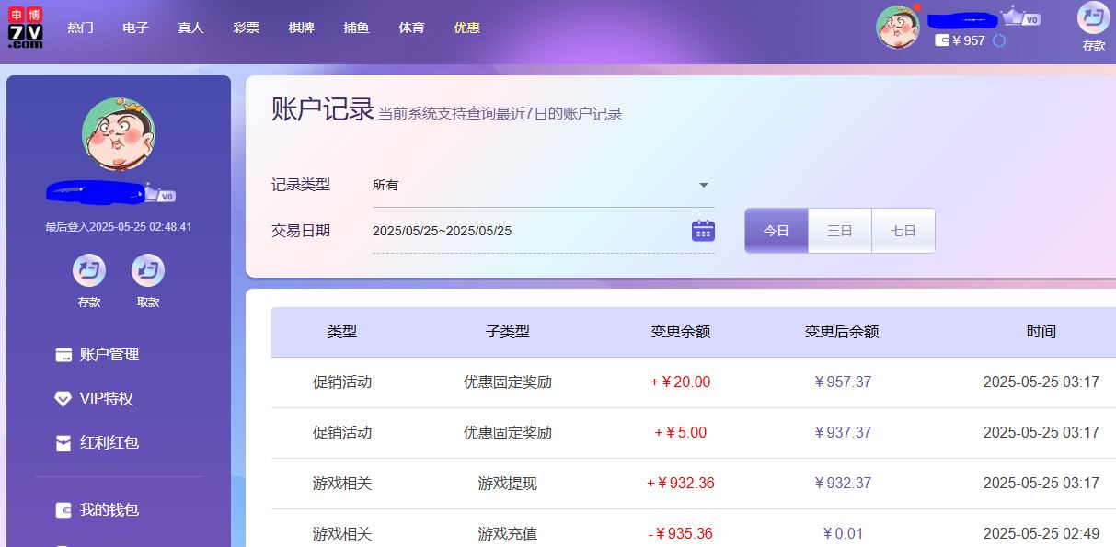1116x547 pixels.
Task: Click the deposit (存款) icon in top-right header
Action: pos(1093,18)
